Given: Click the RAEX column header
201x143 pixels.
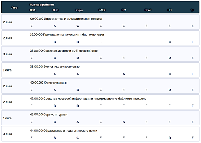Looking at the screenshot, I should pos(102,10).
